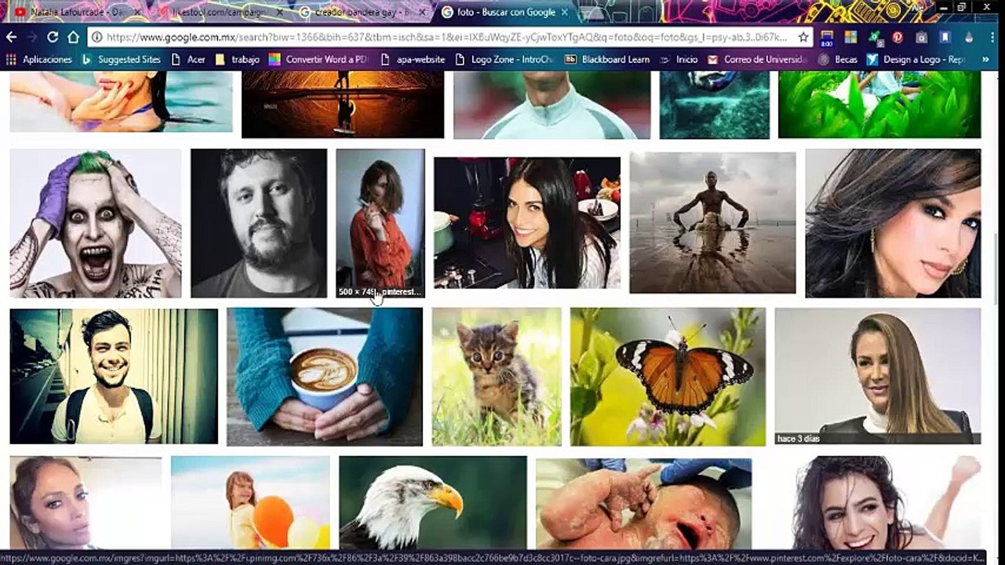This screenshot has height=565, width=1005.
Task: Open the Joker face image result
Action: coord(96,224)
